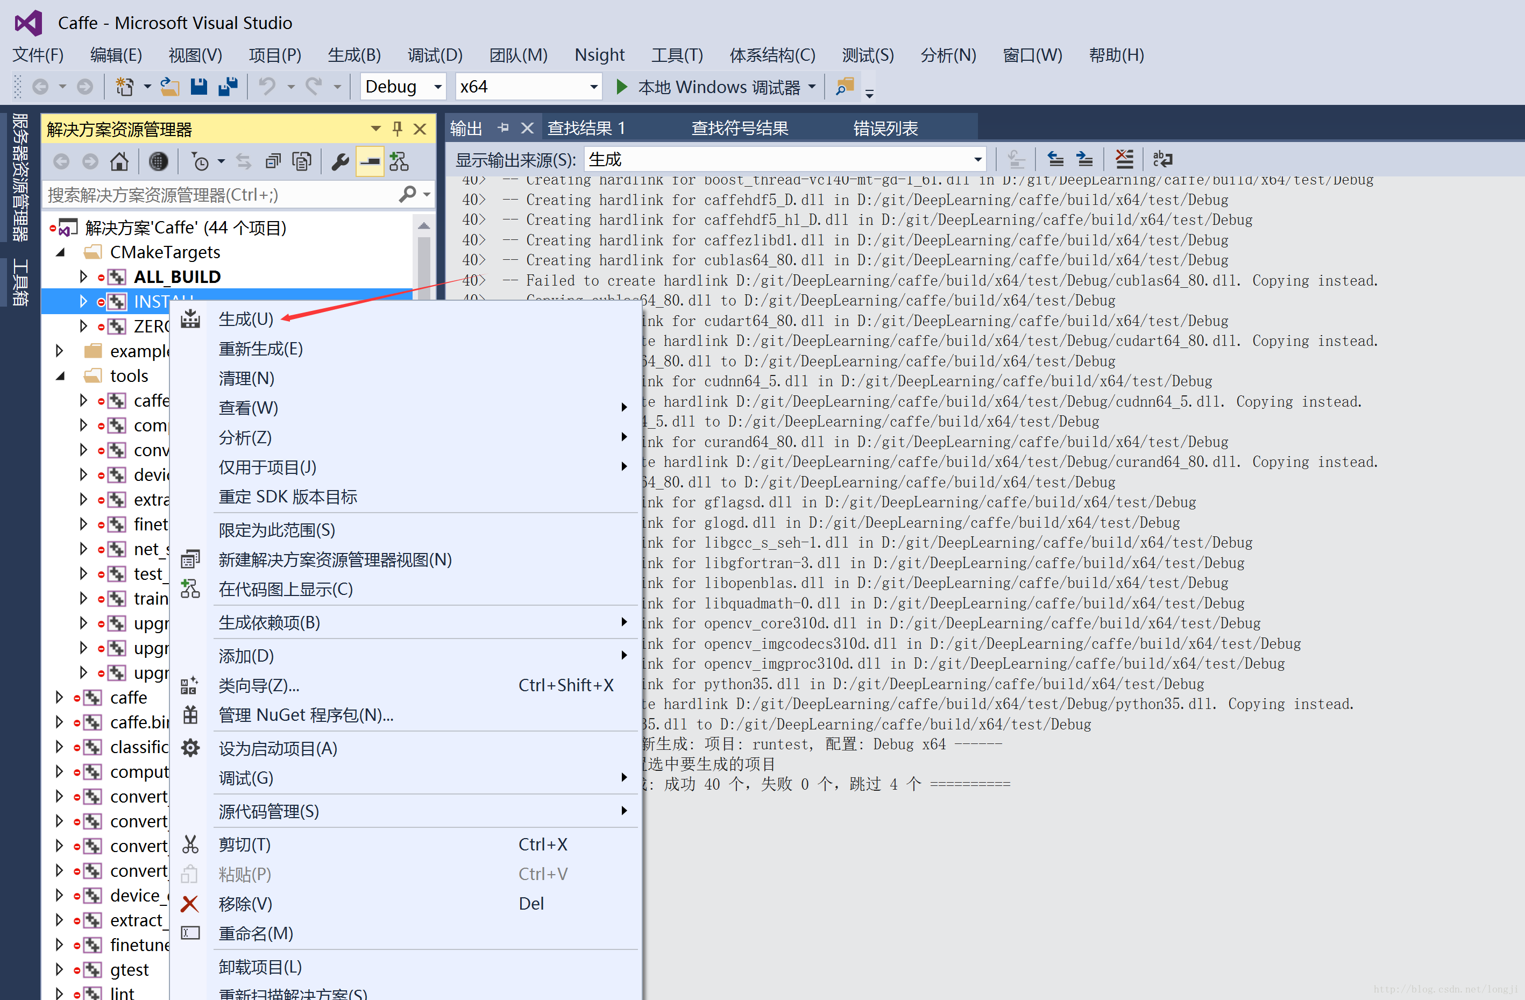This screenshot has width=1525, height=1000.
Task: Click the Solution Explorer search magnifier icon
Action: 408,194
